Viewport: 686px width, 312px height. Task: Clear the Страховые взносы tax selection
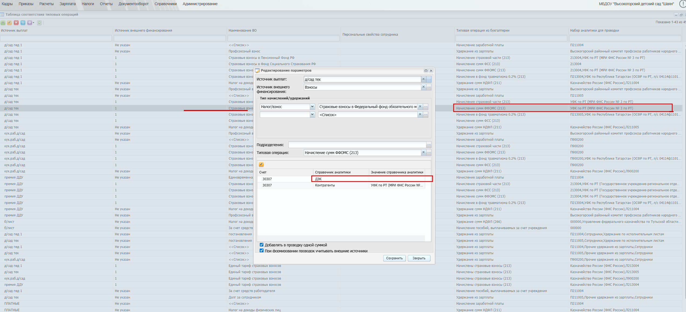pyautogui.click(x=420, y=107)
